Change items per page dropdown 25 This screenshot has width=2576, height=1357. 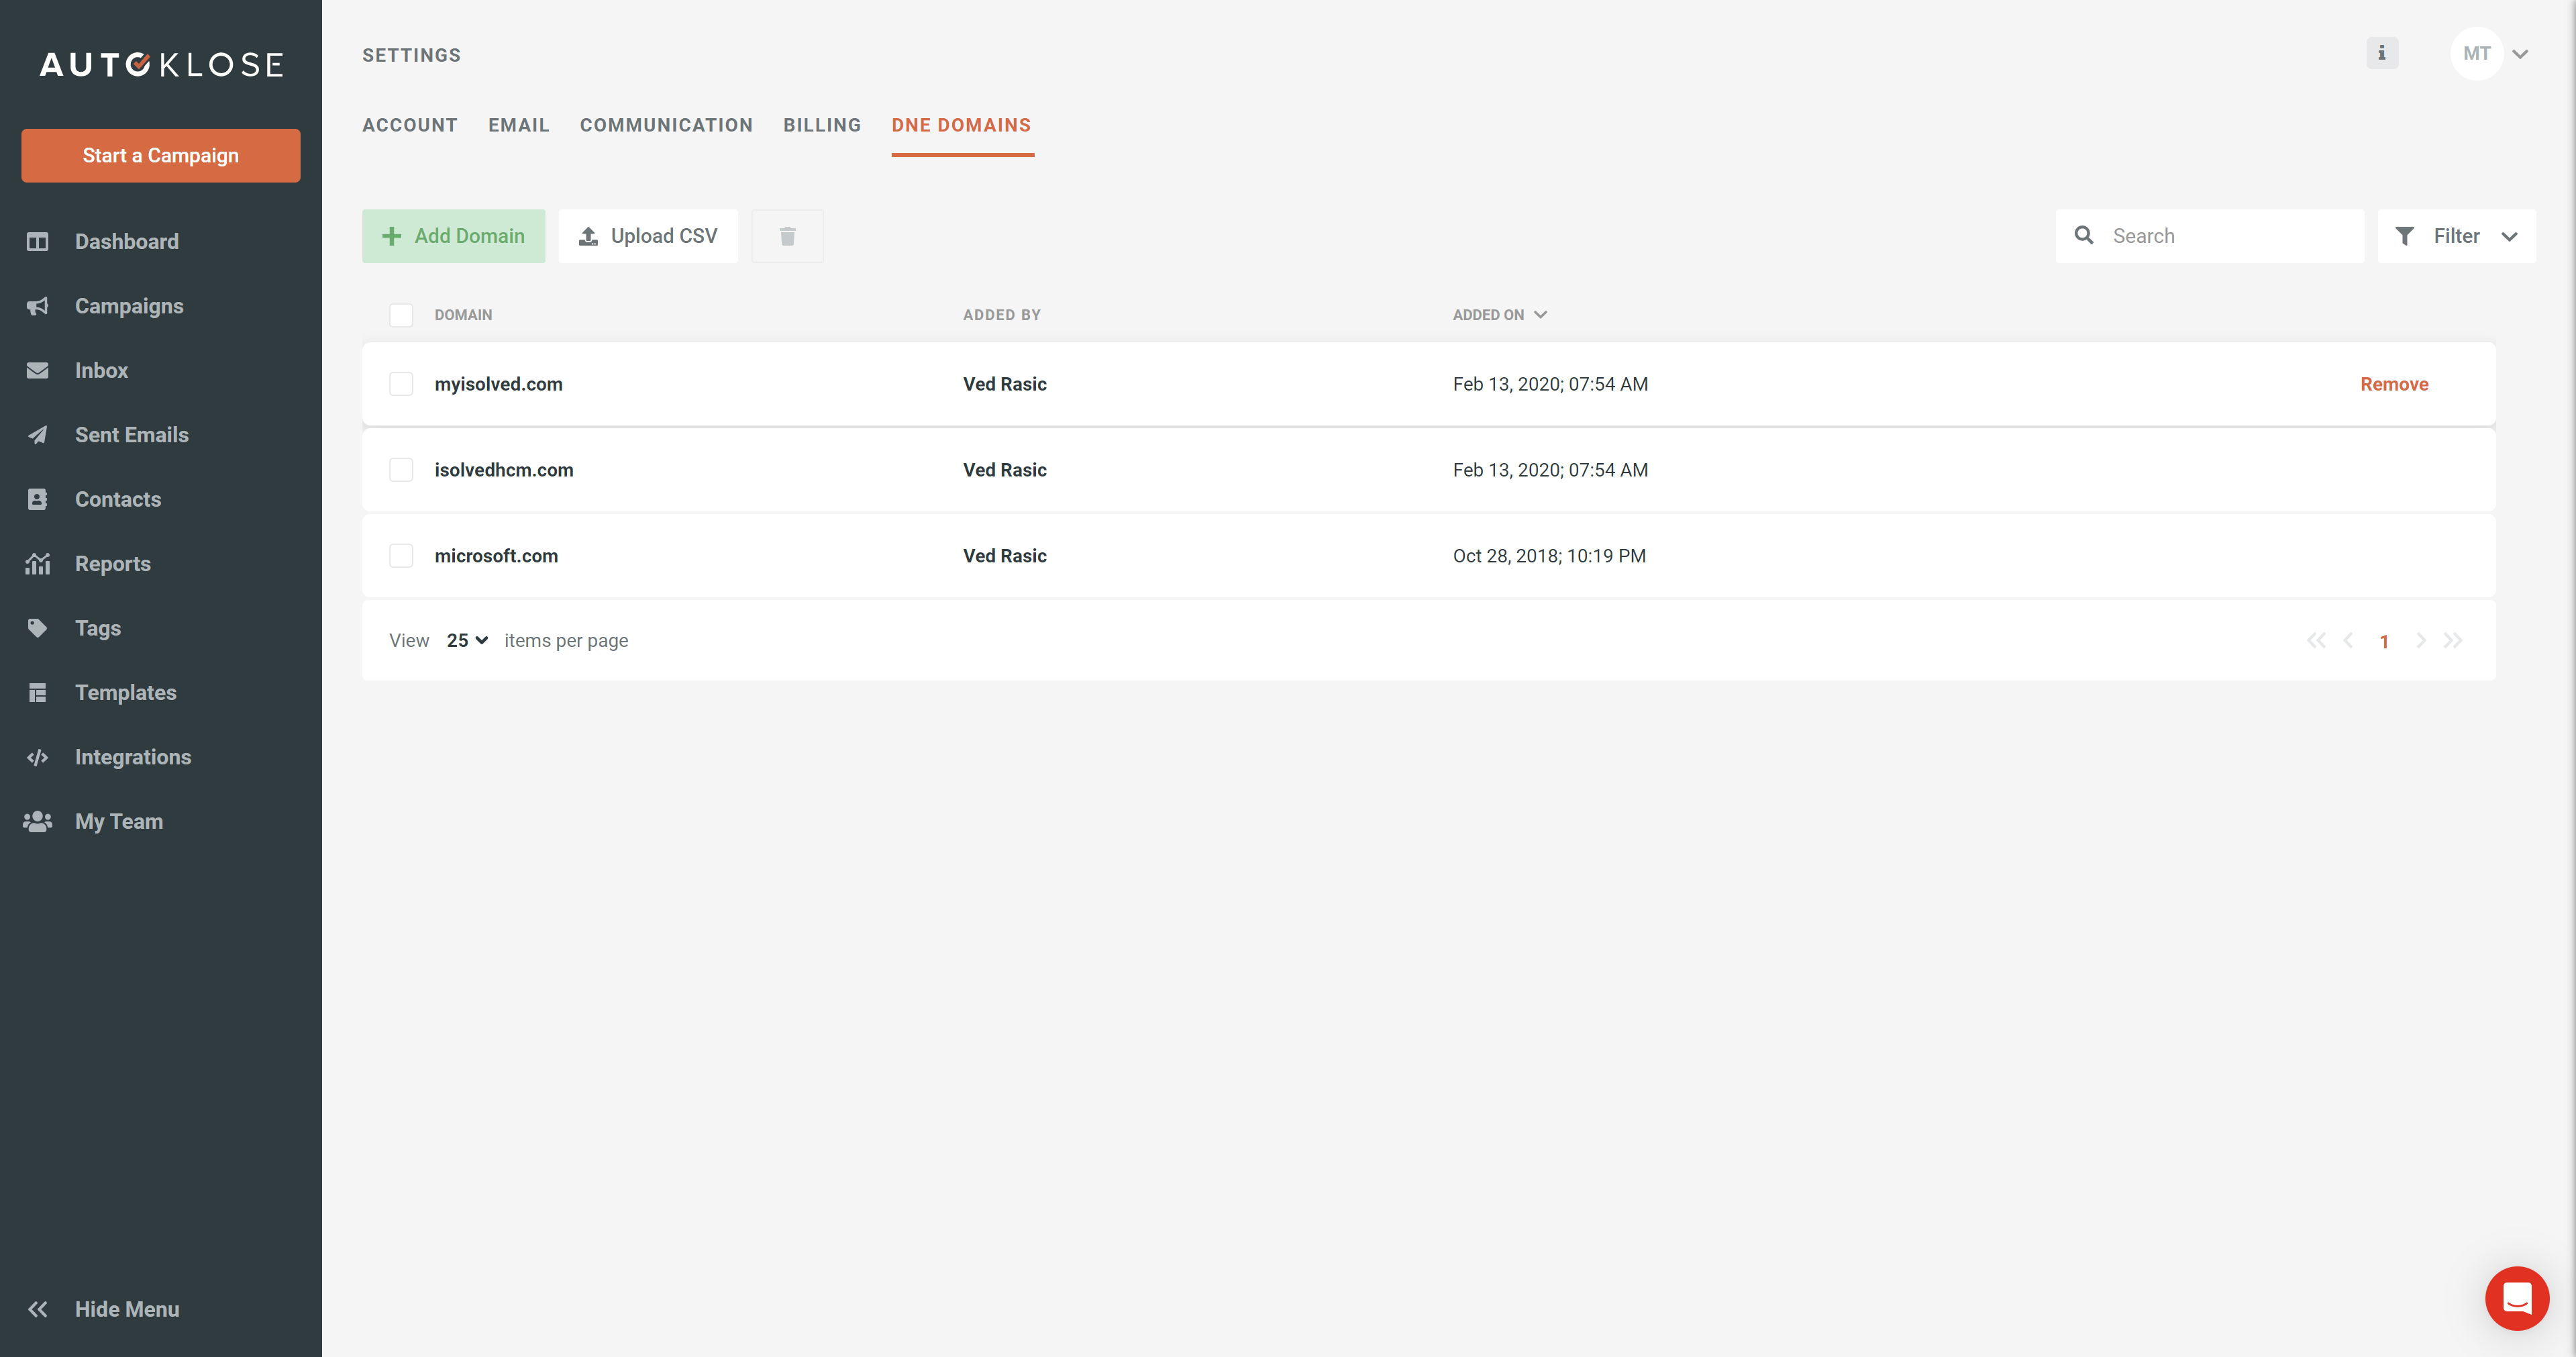click(467, 641)
